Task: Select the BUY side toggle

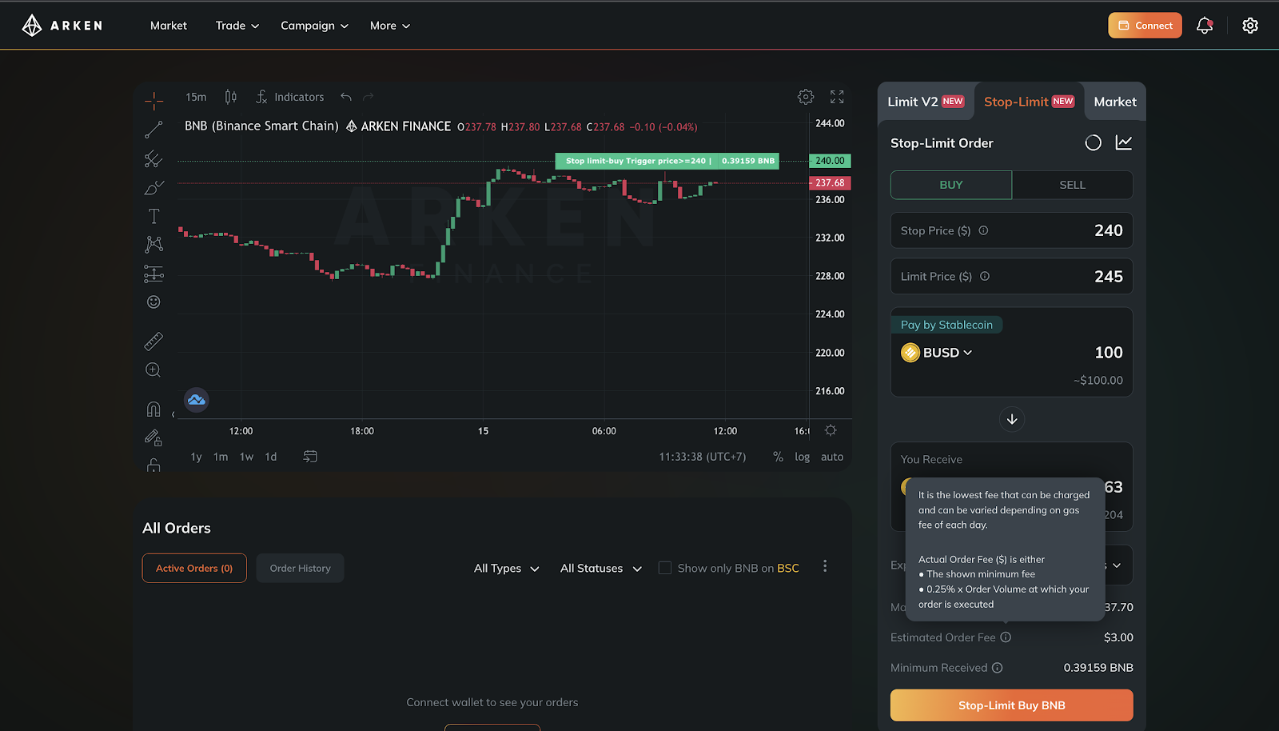Action: [x=951, y=185]
